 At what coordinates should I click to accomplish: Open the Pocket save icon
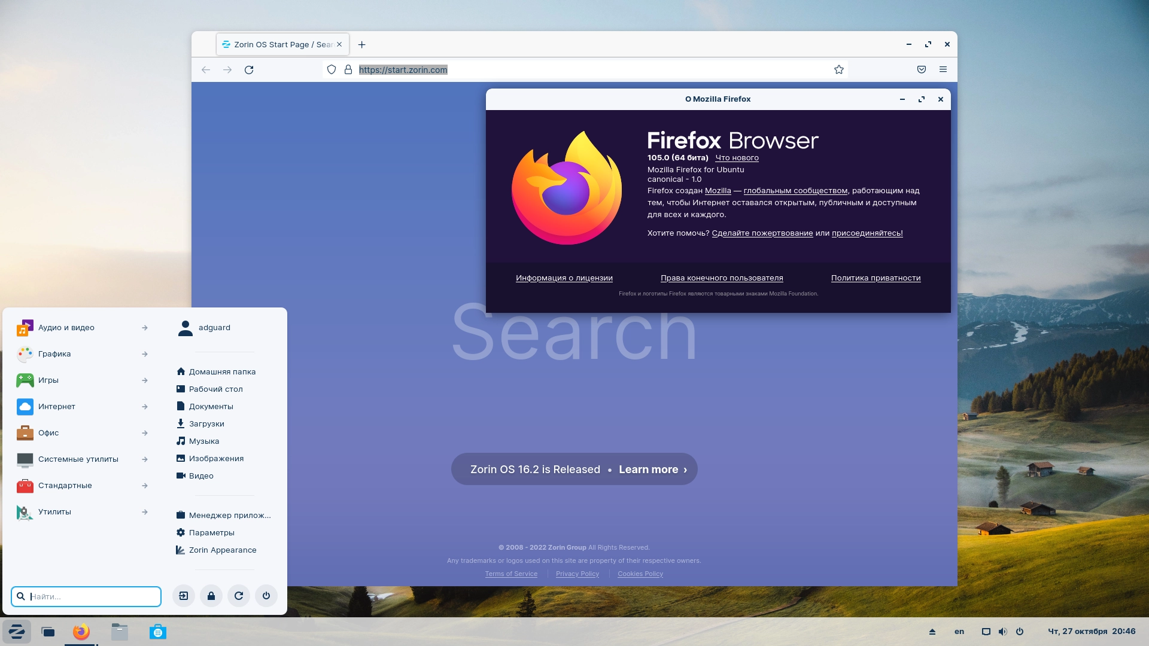tap(922, 70)
